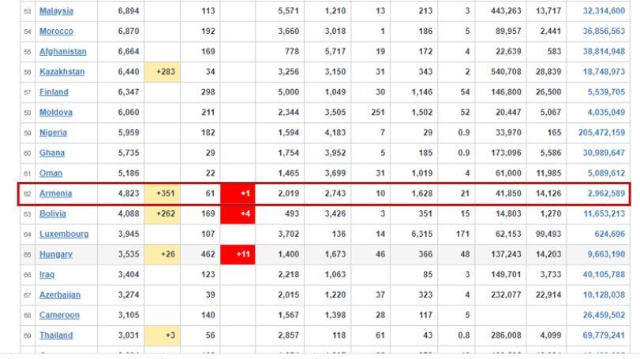640x359 pixels.
Task: Click the Afghanistan country link
Action: pyautogui.click(x=63, y=52)
